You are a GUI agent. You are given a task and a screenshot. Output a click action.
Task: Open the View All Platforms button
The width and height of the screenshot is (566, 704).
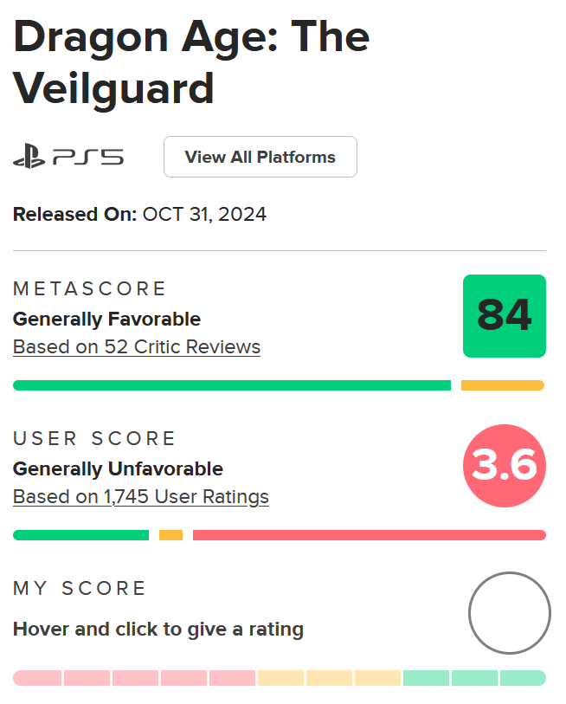[260, 157]
